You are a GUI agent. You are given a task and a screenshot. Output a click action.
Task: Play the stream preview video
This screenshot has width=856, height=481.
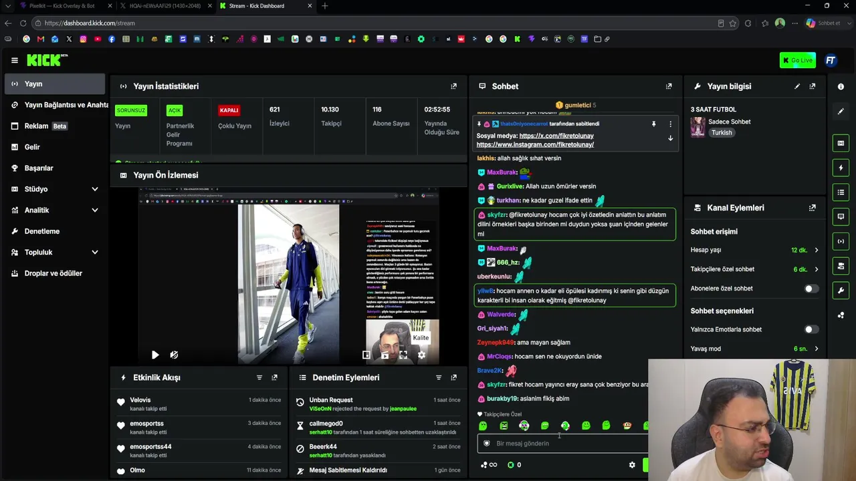(x=155, y=355)
